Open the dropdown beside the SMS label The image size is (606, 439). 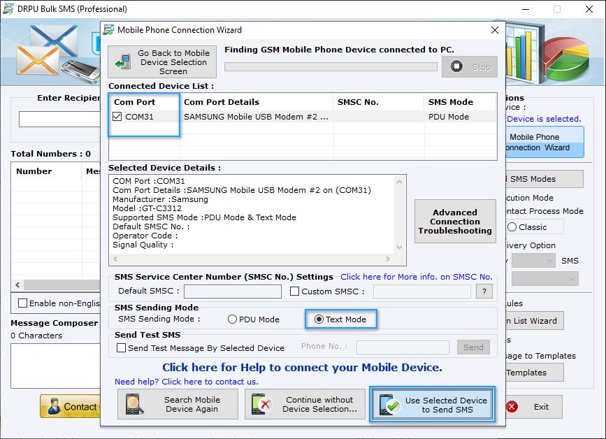(533, 261)
